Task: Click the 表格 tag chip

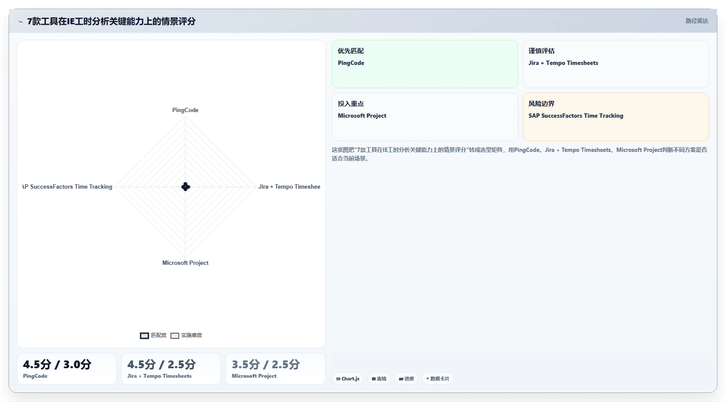Action: (x=379, y=379)
